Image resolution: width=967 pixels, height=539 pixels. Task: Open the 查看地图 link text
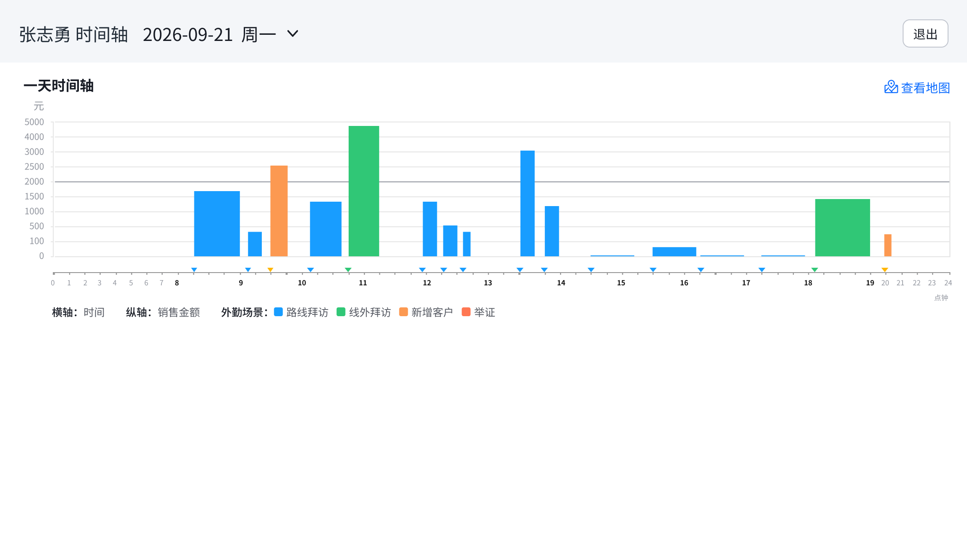[925, 88]
